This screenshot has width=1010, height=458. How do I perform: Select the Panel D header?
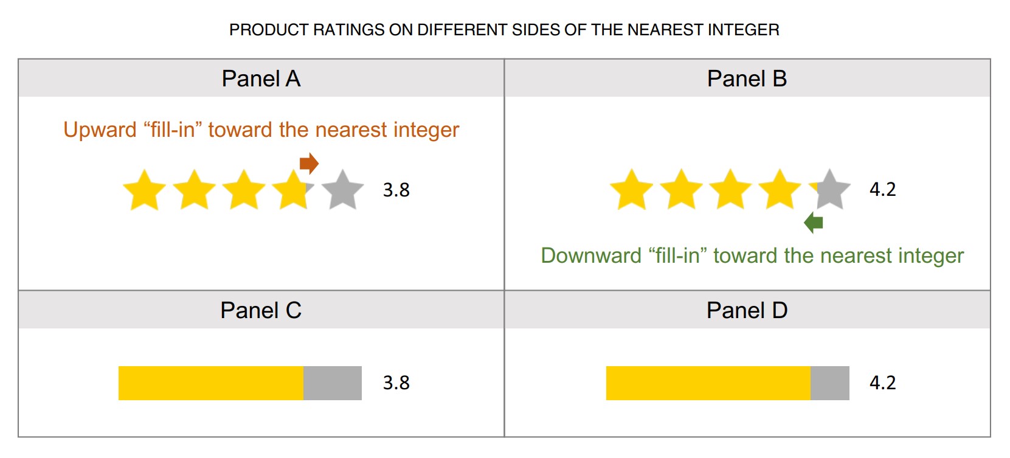click(x=747, y=310)
